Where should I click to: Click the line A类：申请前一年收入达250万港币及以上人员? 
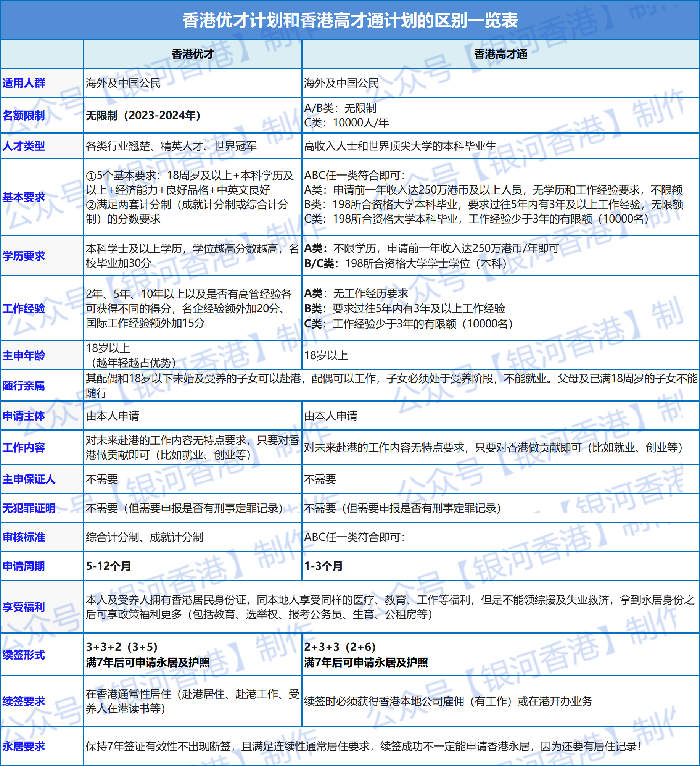point(493,190)
